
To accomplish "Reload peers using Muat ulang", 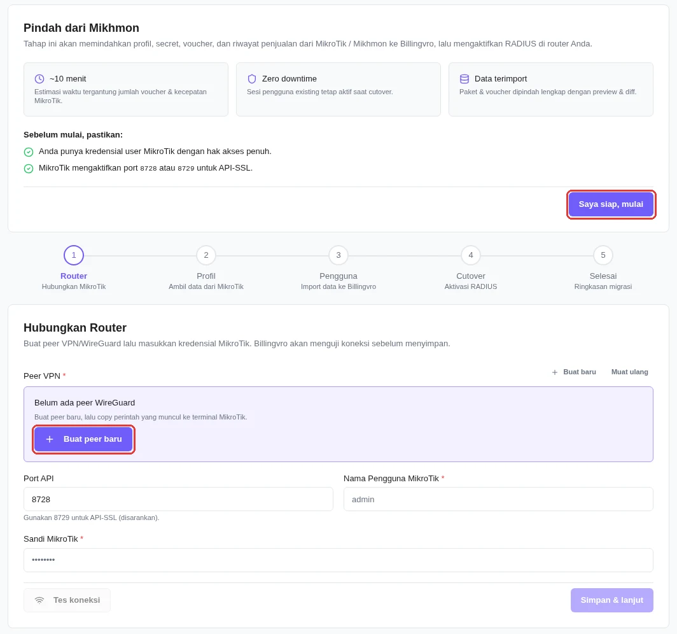I will [x=629, y=372].
